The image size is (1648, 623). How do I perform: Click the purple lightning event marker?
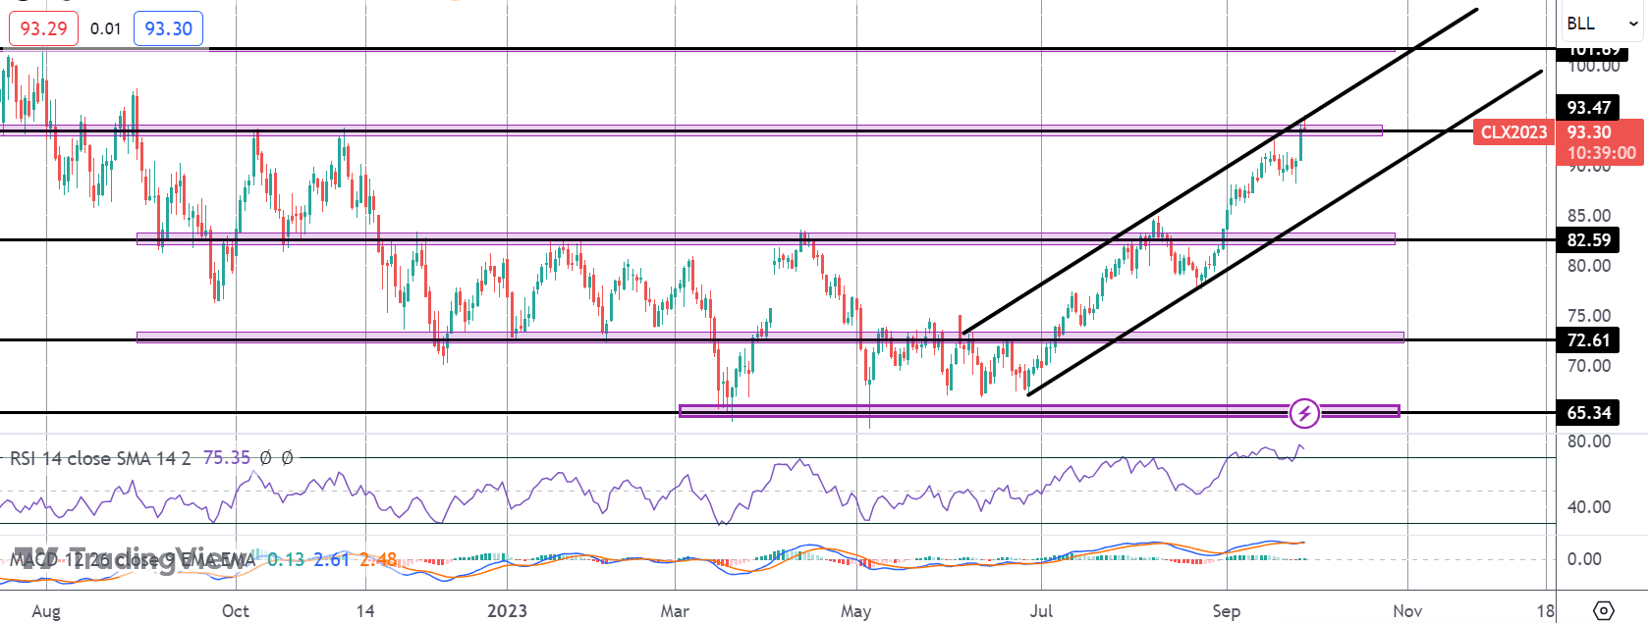point(1304,413)
